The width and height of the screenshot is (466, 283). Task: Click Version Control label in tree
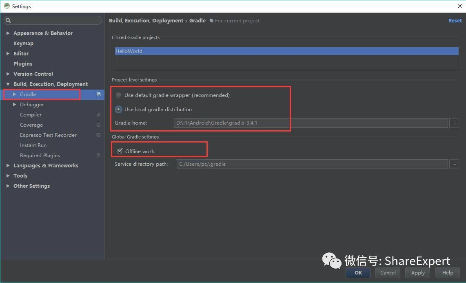coord(33,74)
